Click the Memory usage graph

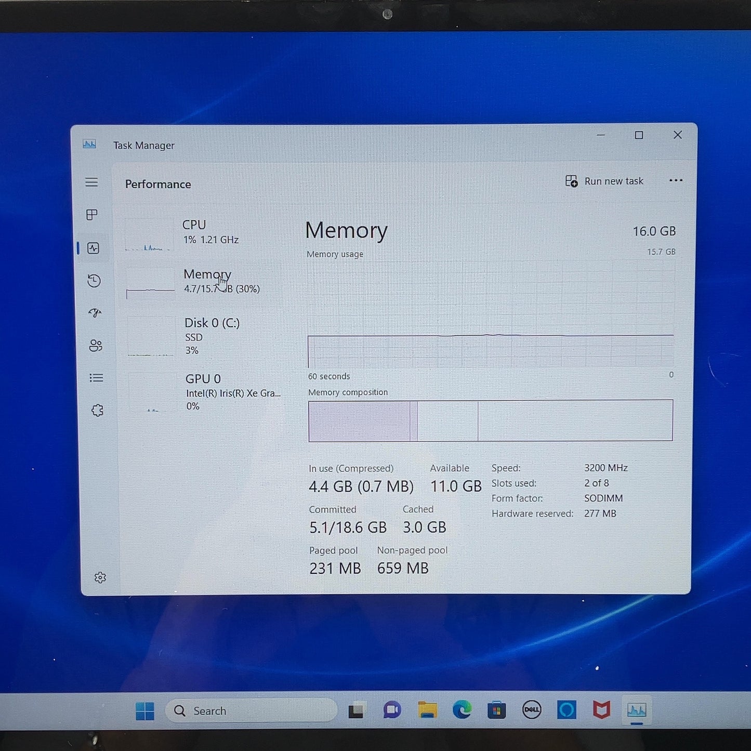(x=491, y=314)
